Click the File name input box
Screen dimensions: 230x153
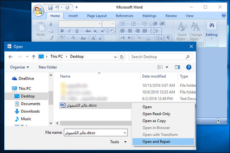click(x=96, y=132)
